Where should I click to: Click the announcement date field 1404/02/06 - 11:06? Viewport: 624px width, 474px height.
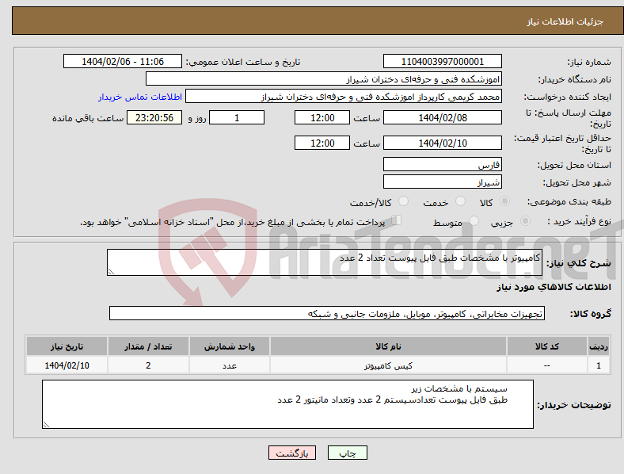coord(123,61)
